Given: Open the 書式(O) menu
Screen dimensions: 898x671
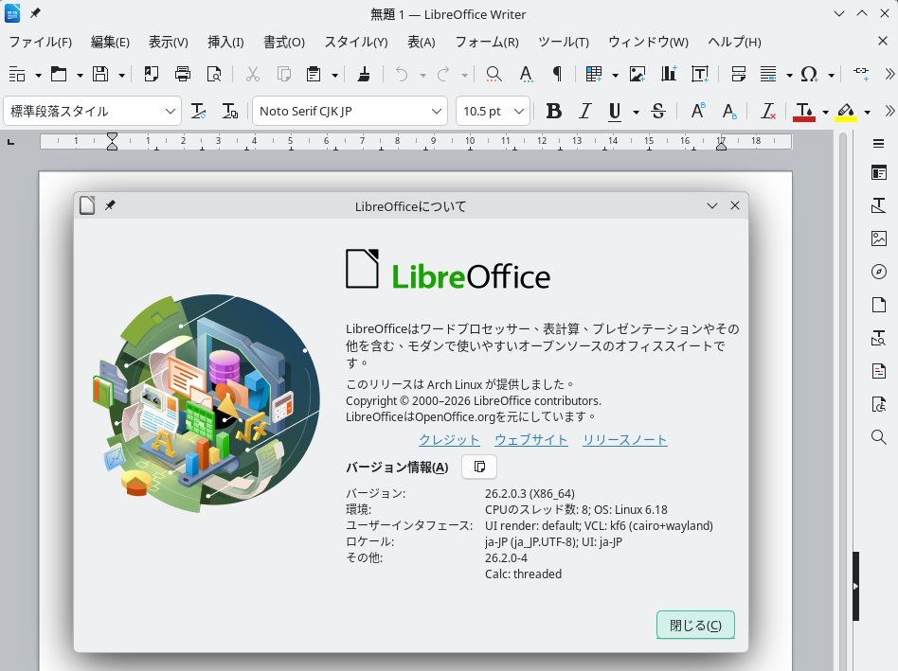Looking at the screenshot, I should coord(283,42).
